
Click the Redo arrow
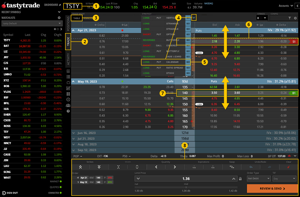point(270,167)
